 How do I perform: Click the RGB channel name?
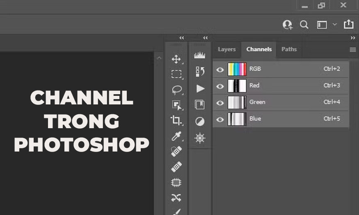pyautogui.click(x=255, y=69)
